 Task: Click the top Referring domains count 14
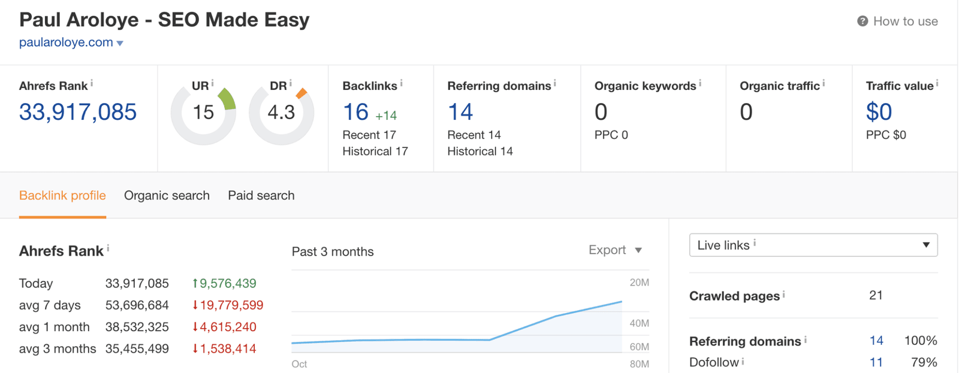460,112
